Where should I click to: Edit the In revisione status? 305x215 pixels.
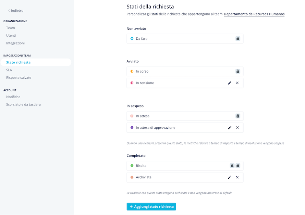coord(230,83)
